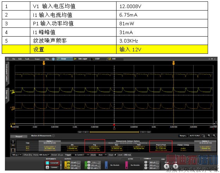Toggle the trigger Slope button

coord(115,155)
